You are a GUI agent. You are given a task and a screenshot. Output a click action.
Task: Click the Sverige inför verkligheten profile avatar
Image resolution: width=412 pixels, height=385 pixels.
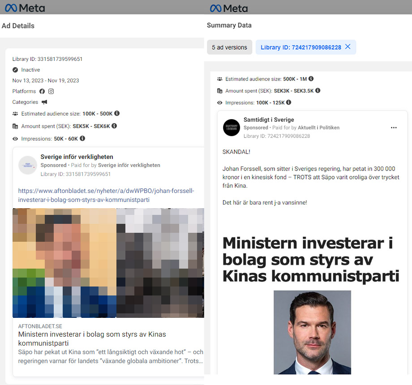pyautogui.click(x=28, y=165)
